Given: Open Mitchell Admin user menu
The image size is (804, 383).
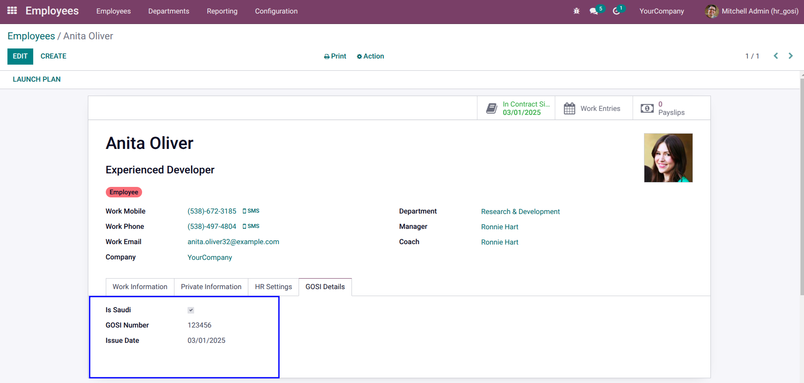Looking at the screenshot, I should click(x=751, y=11).
